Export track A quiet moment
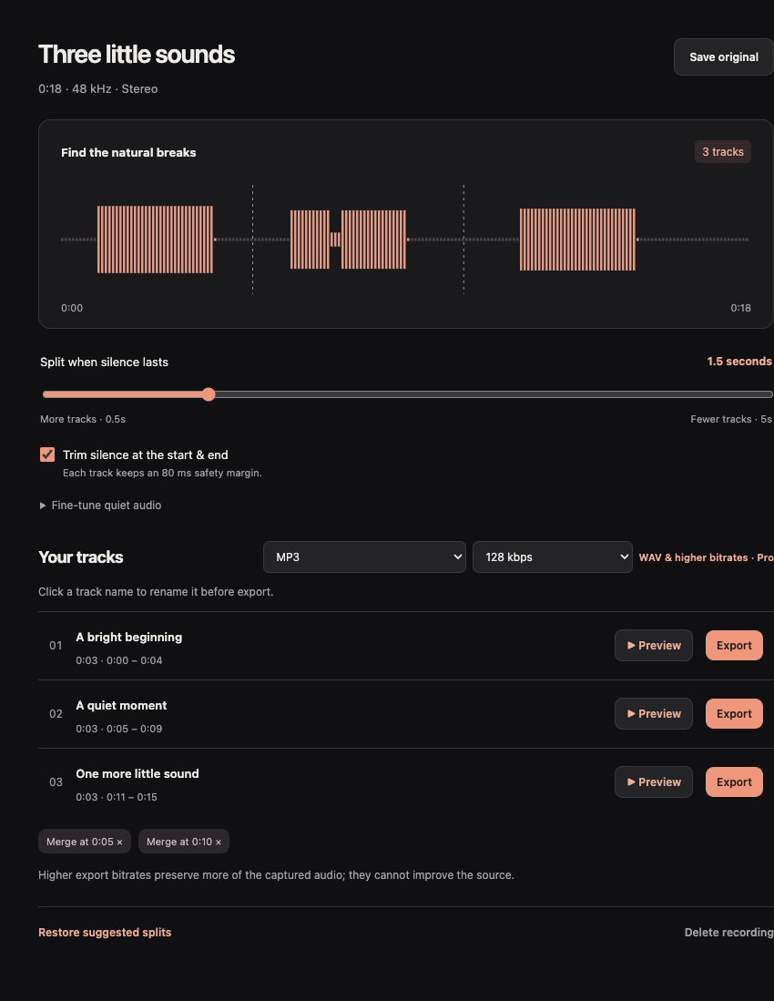The height and width of the screenshot is (1001, 774). click(734, 714)
